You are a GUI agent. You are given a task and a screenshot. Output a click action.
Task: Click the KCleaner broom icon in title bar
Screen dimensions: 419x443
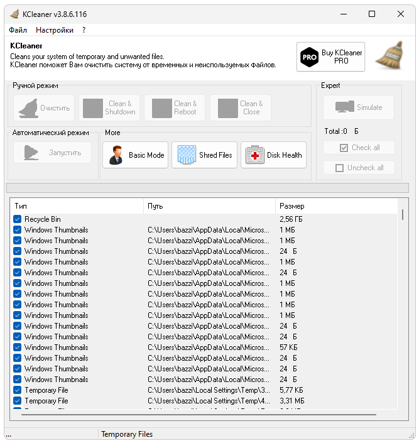[14, 14]
